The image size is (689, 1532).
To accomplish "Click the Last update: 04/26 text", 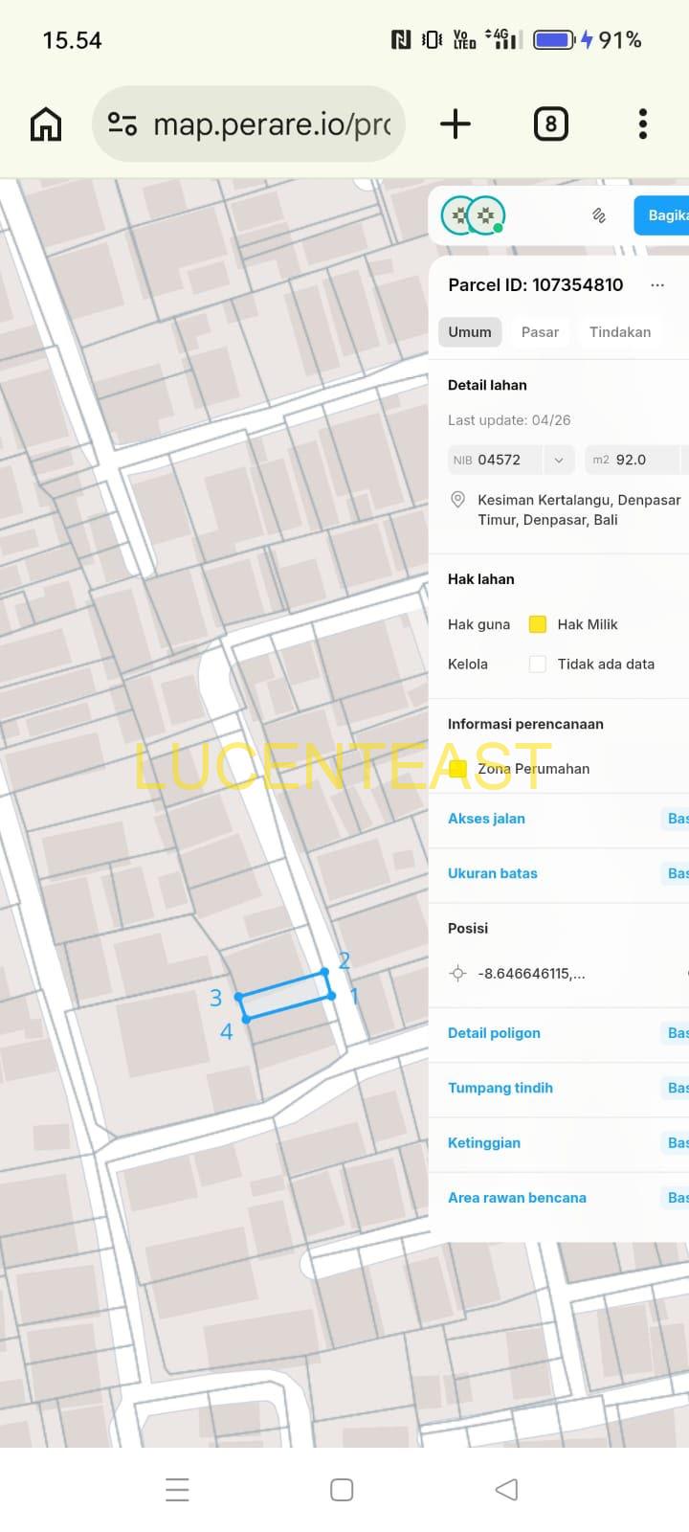I will click(509, 420).
